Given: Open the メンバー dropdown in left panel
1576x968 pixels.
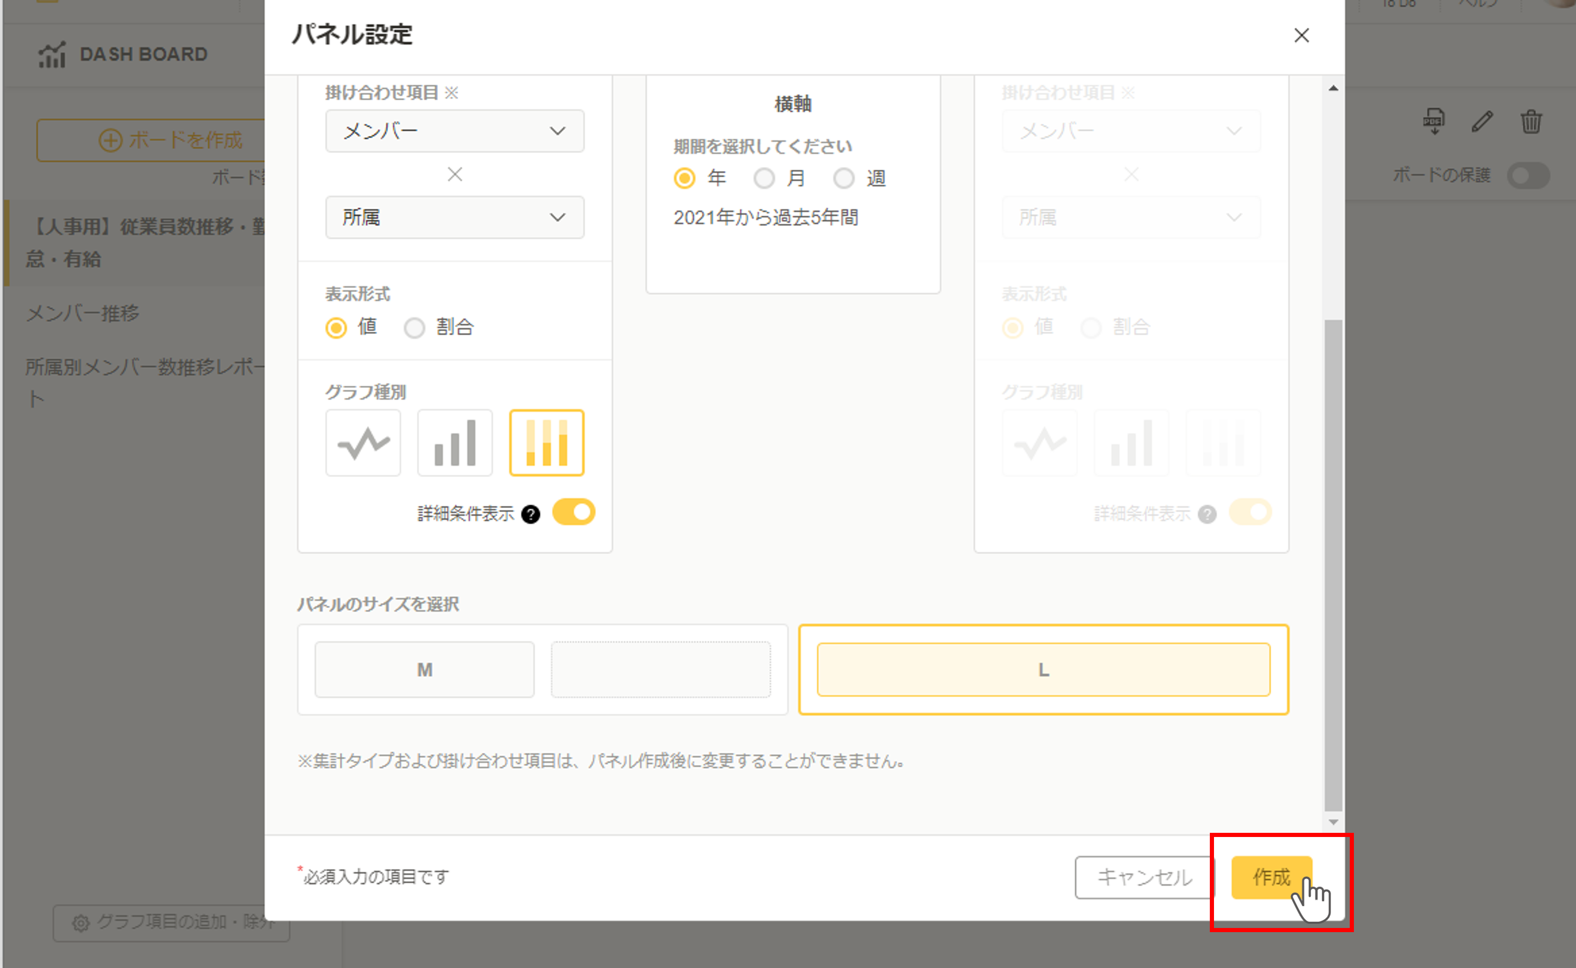Looking at the screenshot, I should [x=455, y=130].
